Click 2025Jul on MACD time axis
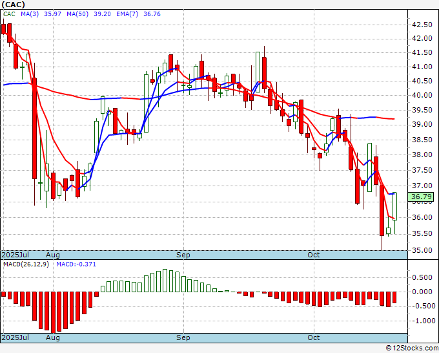439x353 pixels. click(x=15, y=337)
